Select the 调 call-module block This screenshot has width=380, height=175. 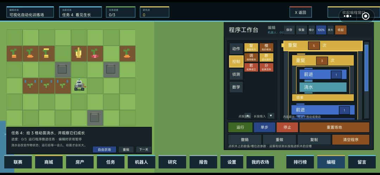click(251, 57)
